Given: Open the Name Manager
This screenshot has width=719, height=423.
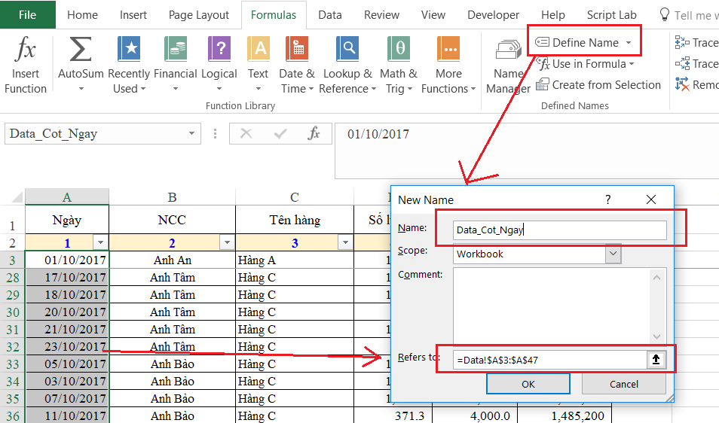Looking at the screenshot, I should tap(508, 65).
